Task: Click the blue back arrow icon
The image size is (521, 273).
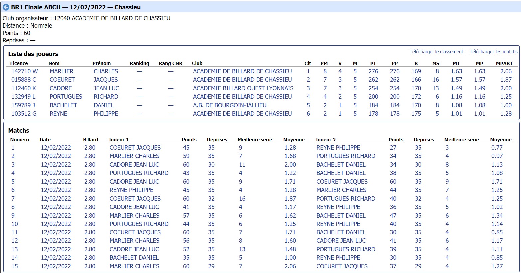Action: tap(6, 7)
